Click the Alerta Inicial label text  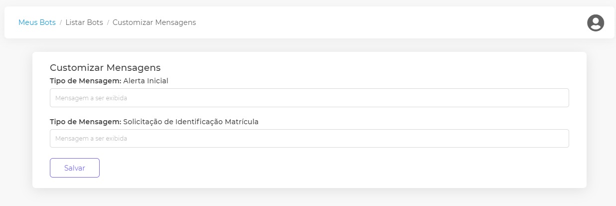point(146,81)
